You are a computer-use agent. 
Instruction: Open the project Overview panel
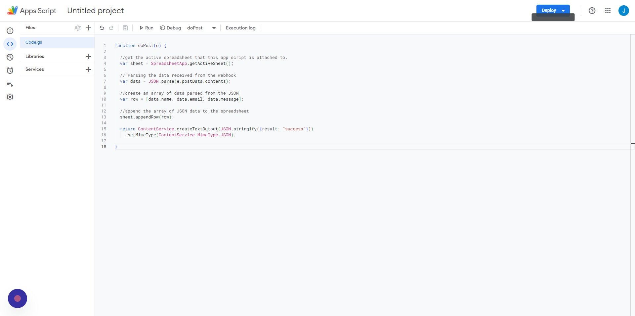pyautogui.click(x=10, y=30)
